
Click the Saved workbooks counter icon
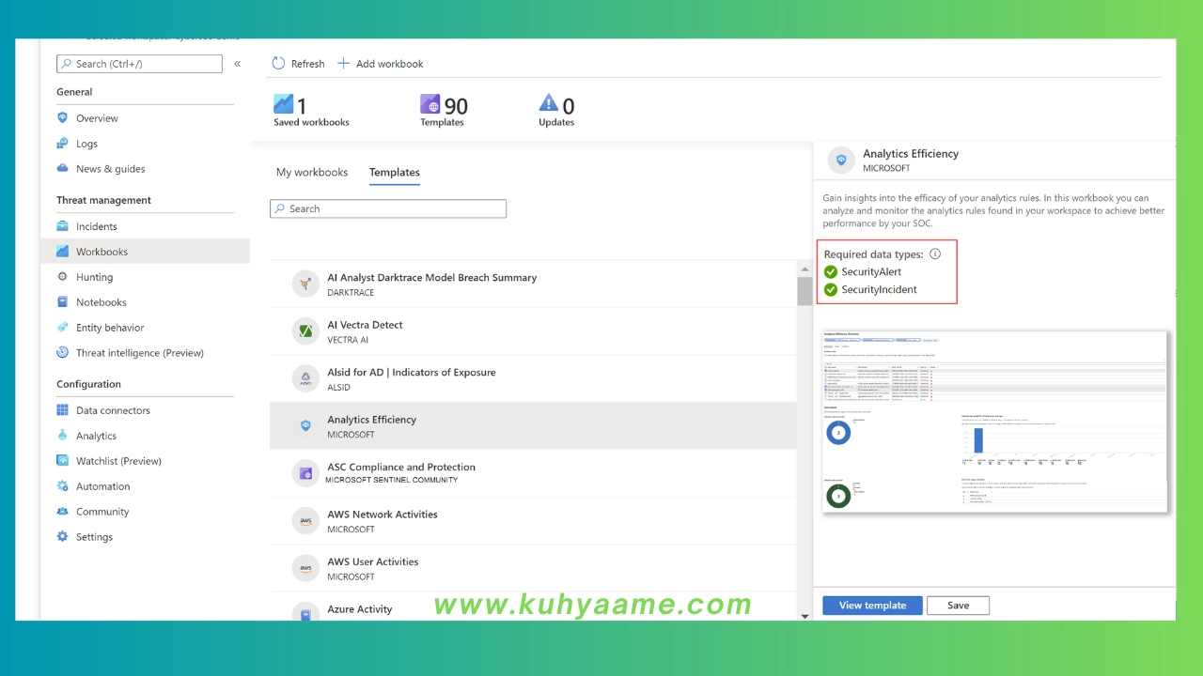(283, 104)
